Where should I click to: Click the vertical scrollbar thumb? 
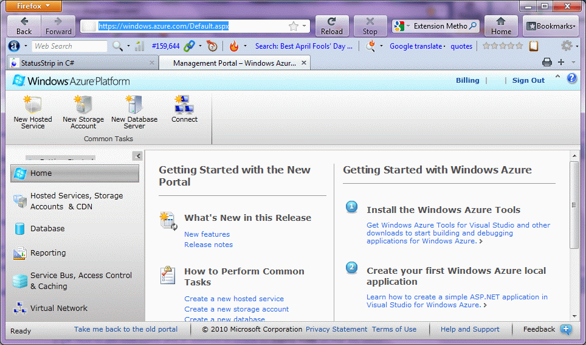[x=574, y=204]
